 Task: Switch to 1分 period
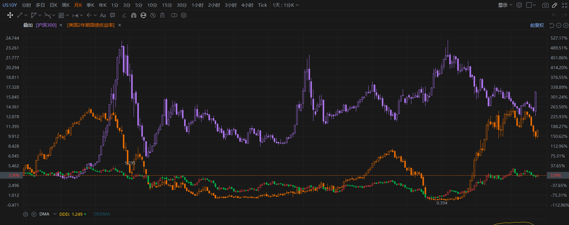tap(115, 5)
